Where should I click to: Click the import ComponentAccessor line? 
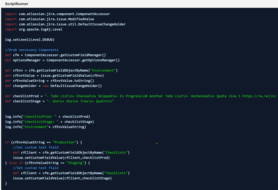click(58, 14)
